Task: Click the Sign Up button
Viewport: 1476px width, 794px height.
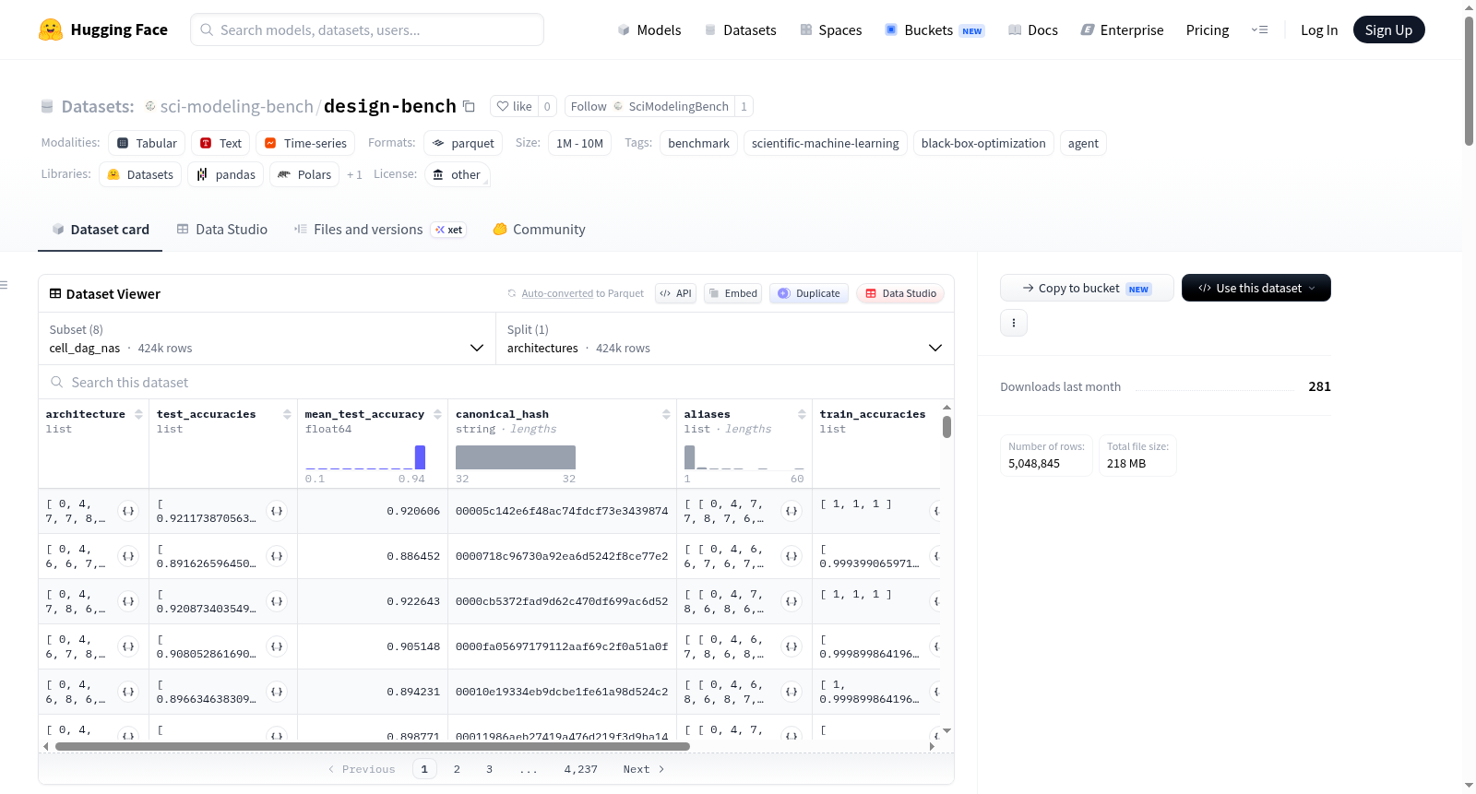Action: (1388, 30)
